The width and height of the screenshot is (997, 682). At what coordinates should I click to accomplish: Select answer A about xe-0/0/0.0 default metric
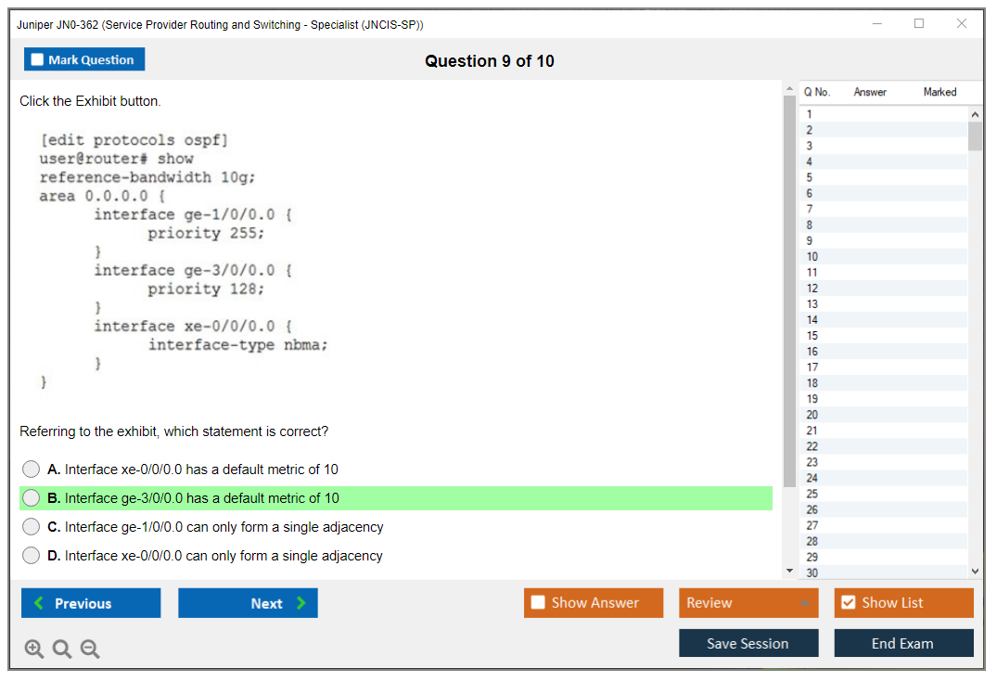point(32,470)
